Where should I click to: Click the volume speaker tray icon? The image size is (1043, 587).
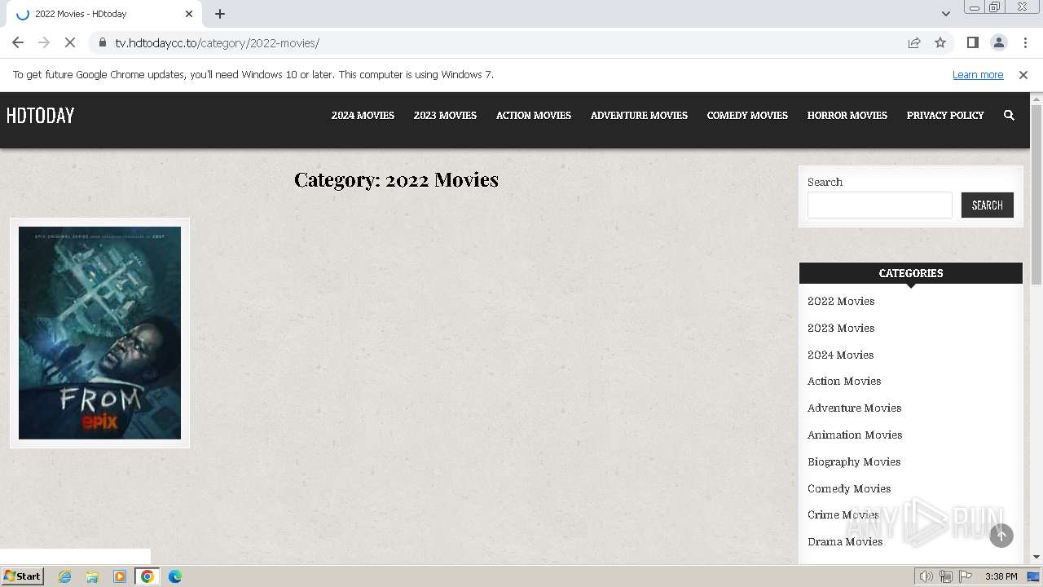tap(926, 576)
